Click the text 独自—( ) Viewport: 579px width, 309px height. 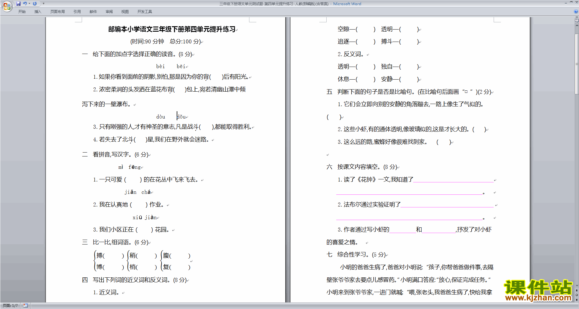400,67
